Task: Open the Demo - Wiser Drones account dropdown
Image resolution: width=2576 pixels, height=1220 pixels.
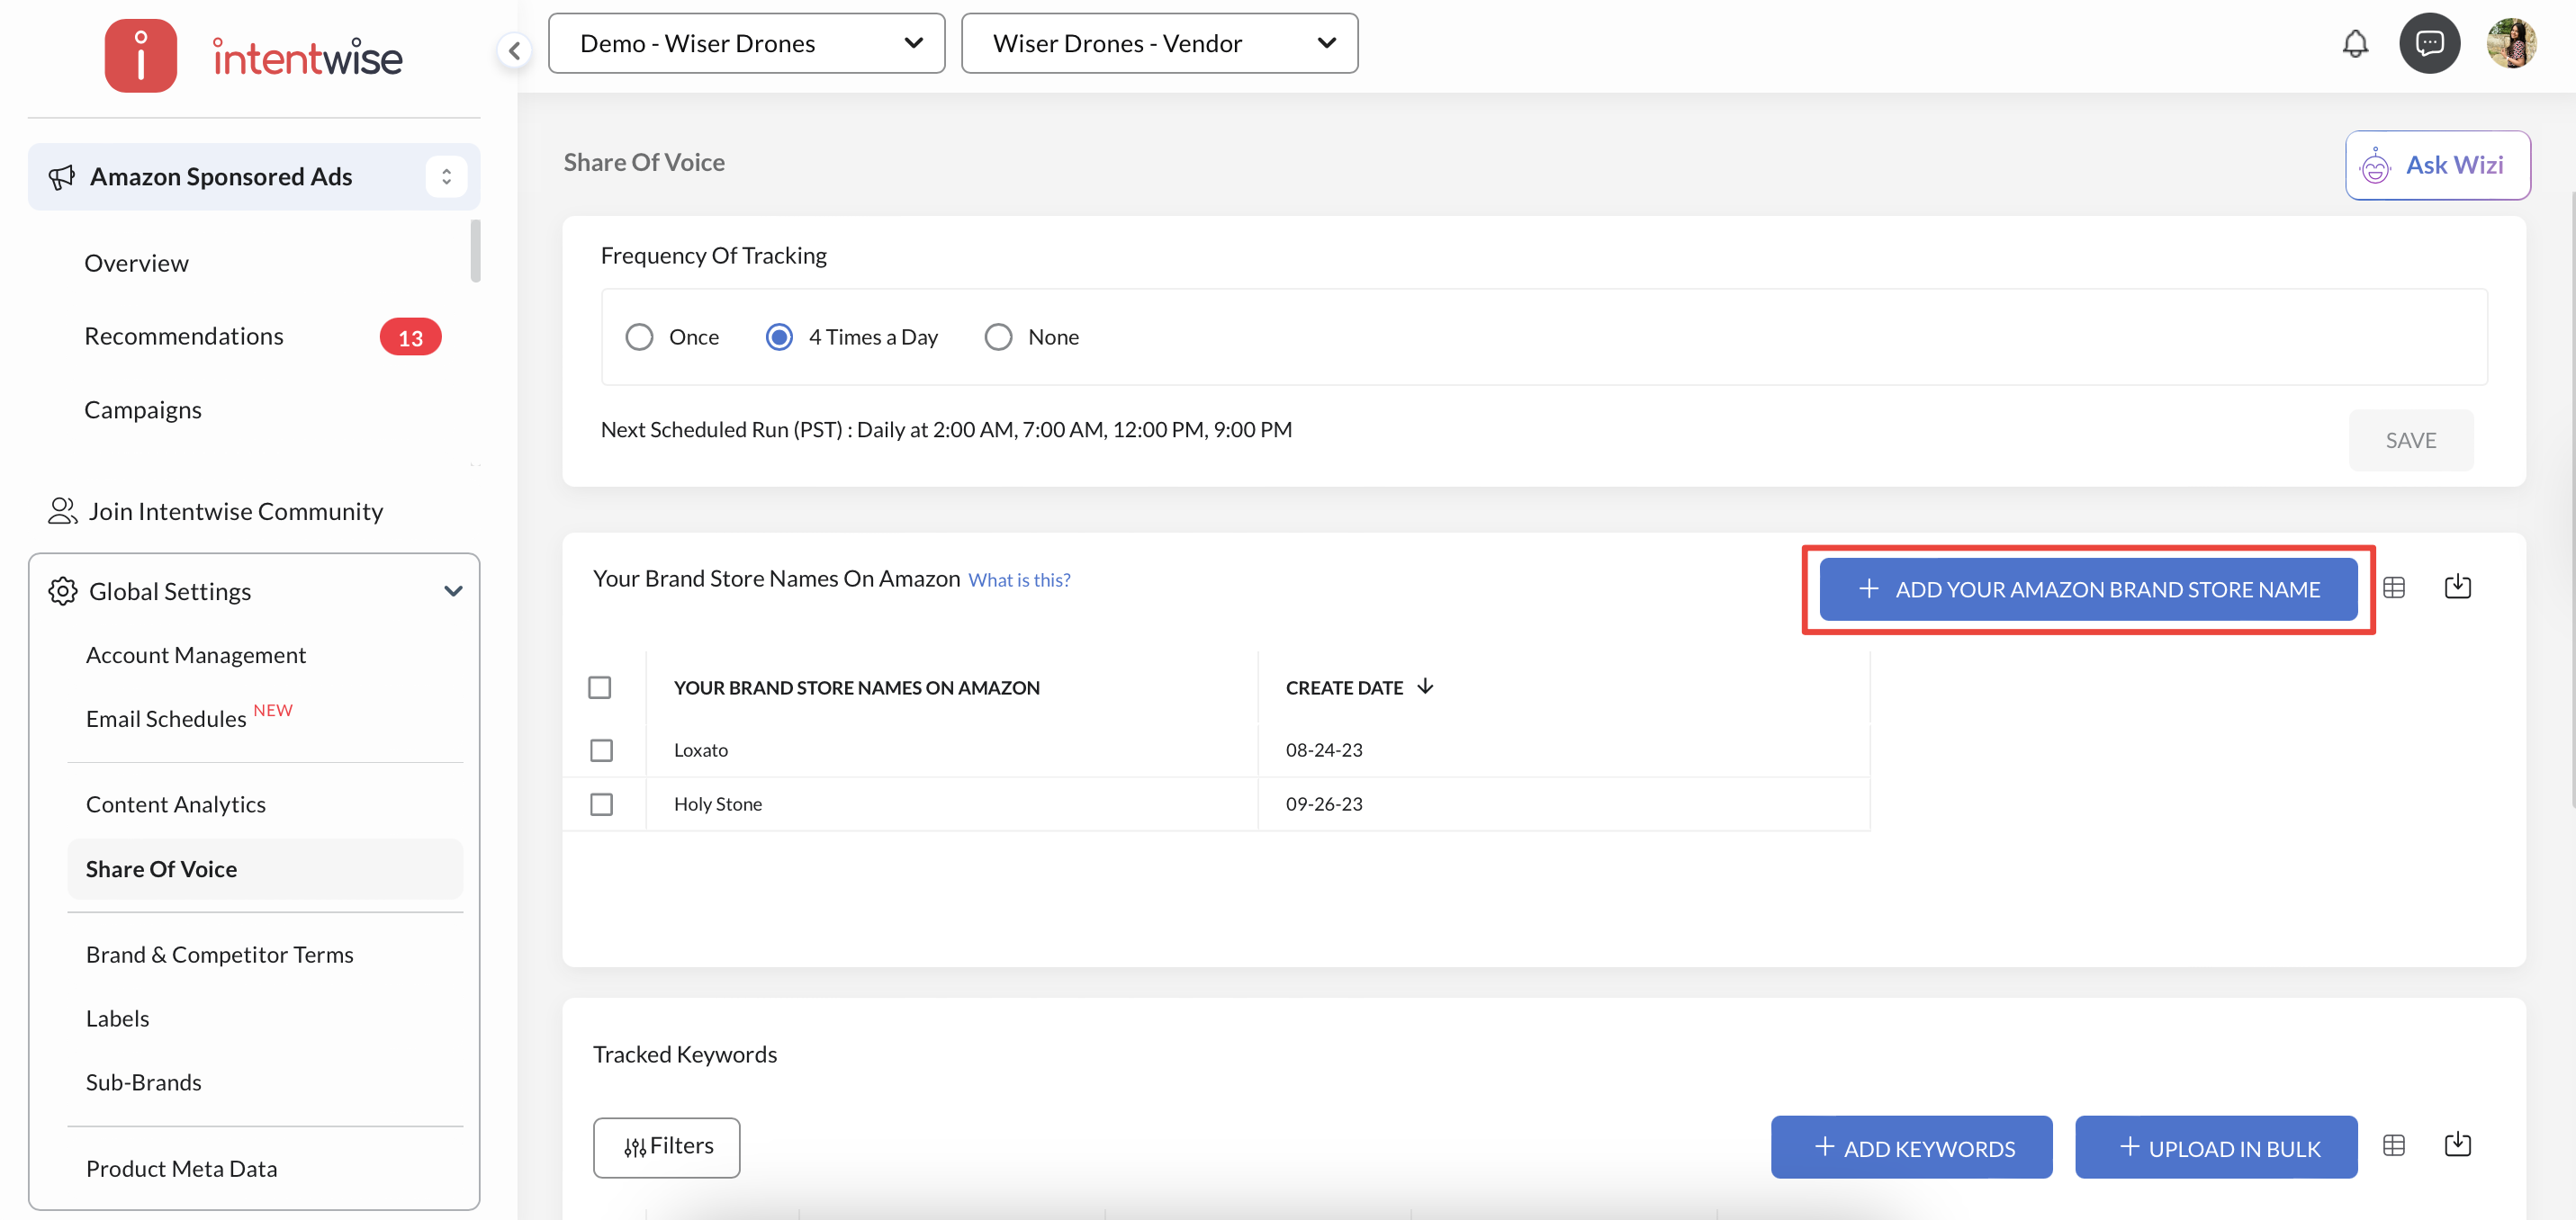Action: tap(746, 44)
